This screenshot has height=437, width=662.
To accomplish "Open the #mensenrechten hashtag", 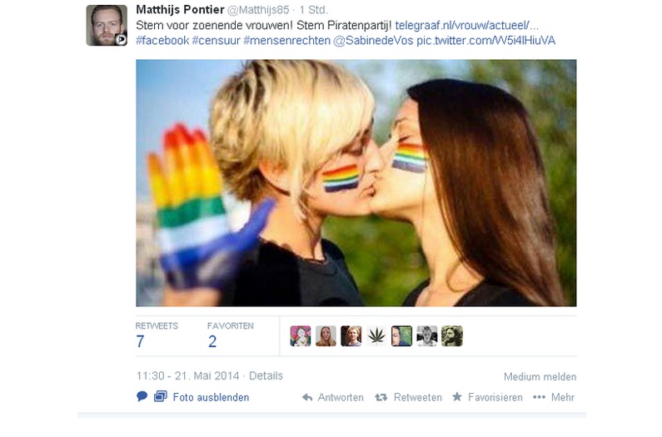I will click(x=286, y=41).
